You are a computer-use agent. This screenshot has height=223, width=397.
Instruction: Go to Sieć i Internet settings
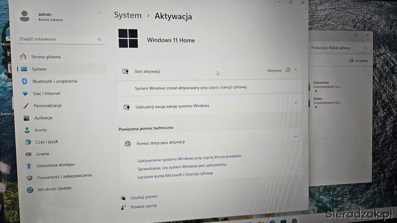46,93
